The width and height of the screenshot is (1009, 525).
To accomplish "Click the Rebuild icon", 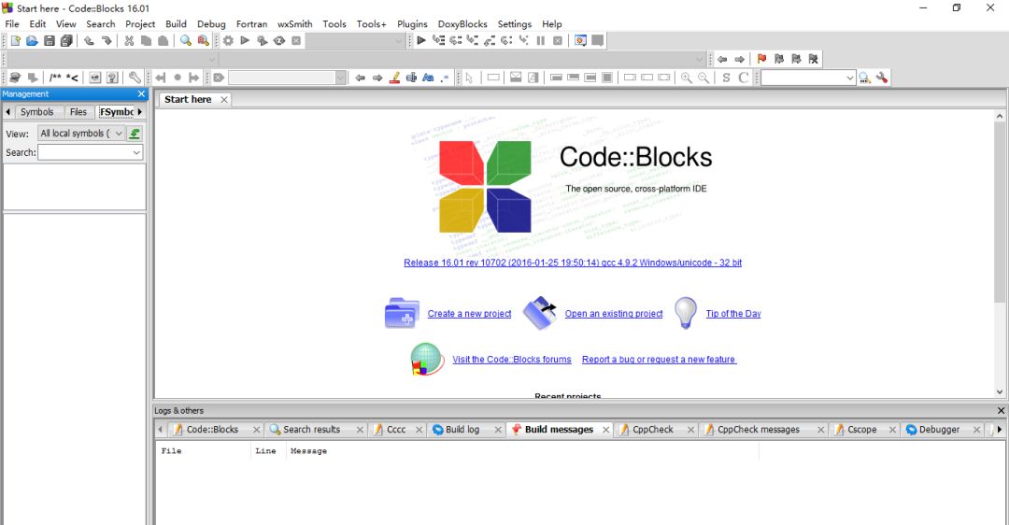I will pyautogui.click(x=278, y=40).
